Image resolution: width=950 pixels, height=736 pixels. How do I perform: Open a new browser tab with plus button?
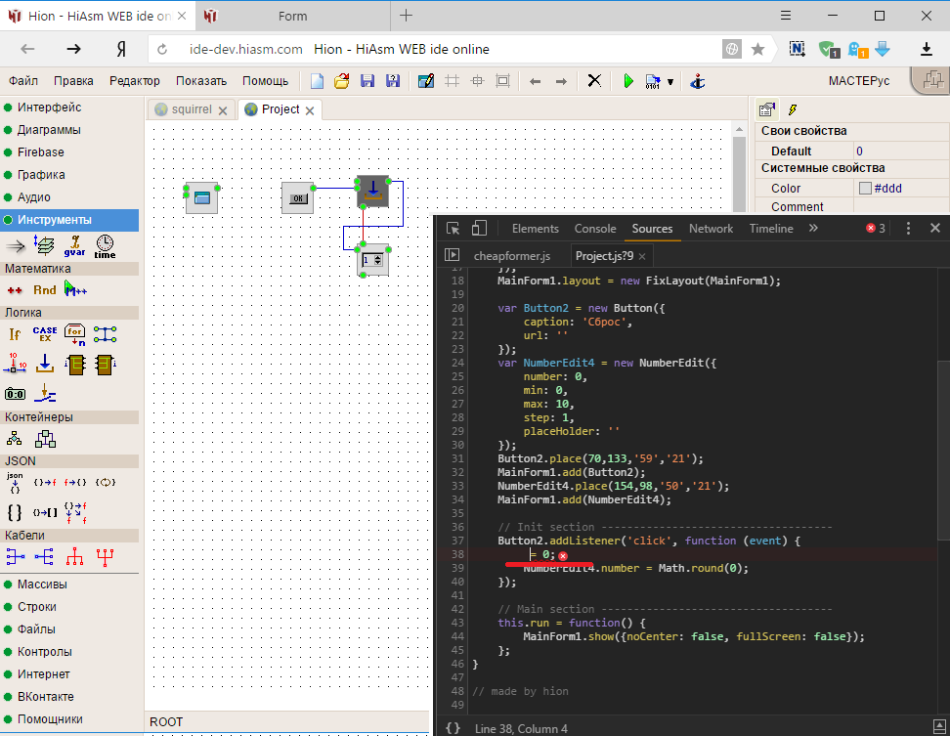[x=406, y=16]
